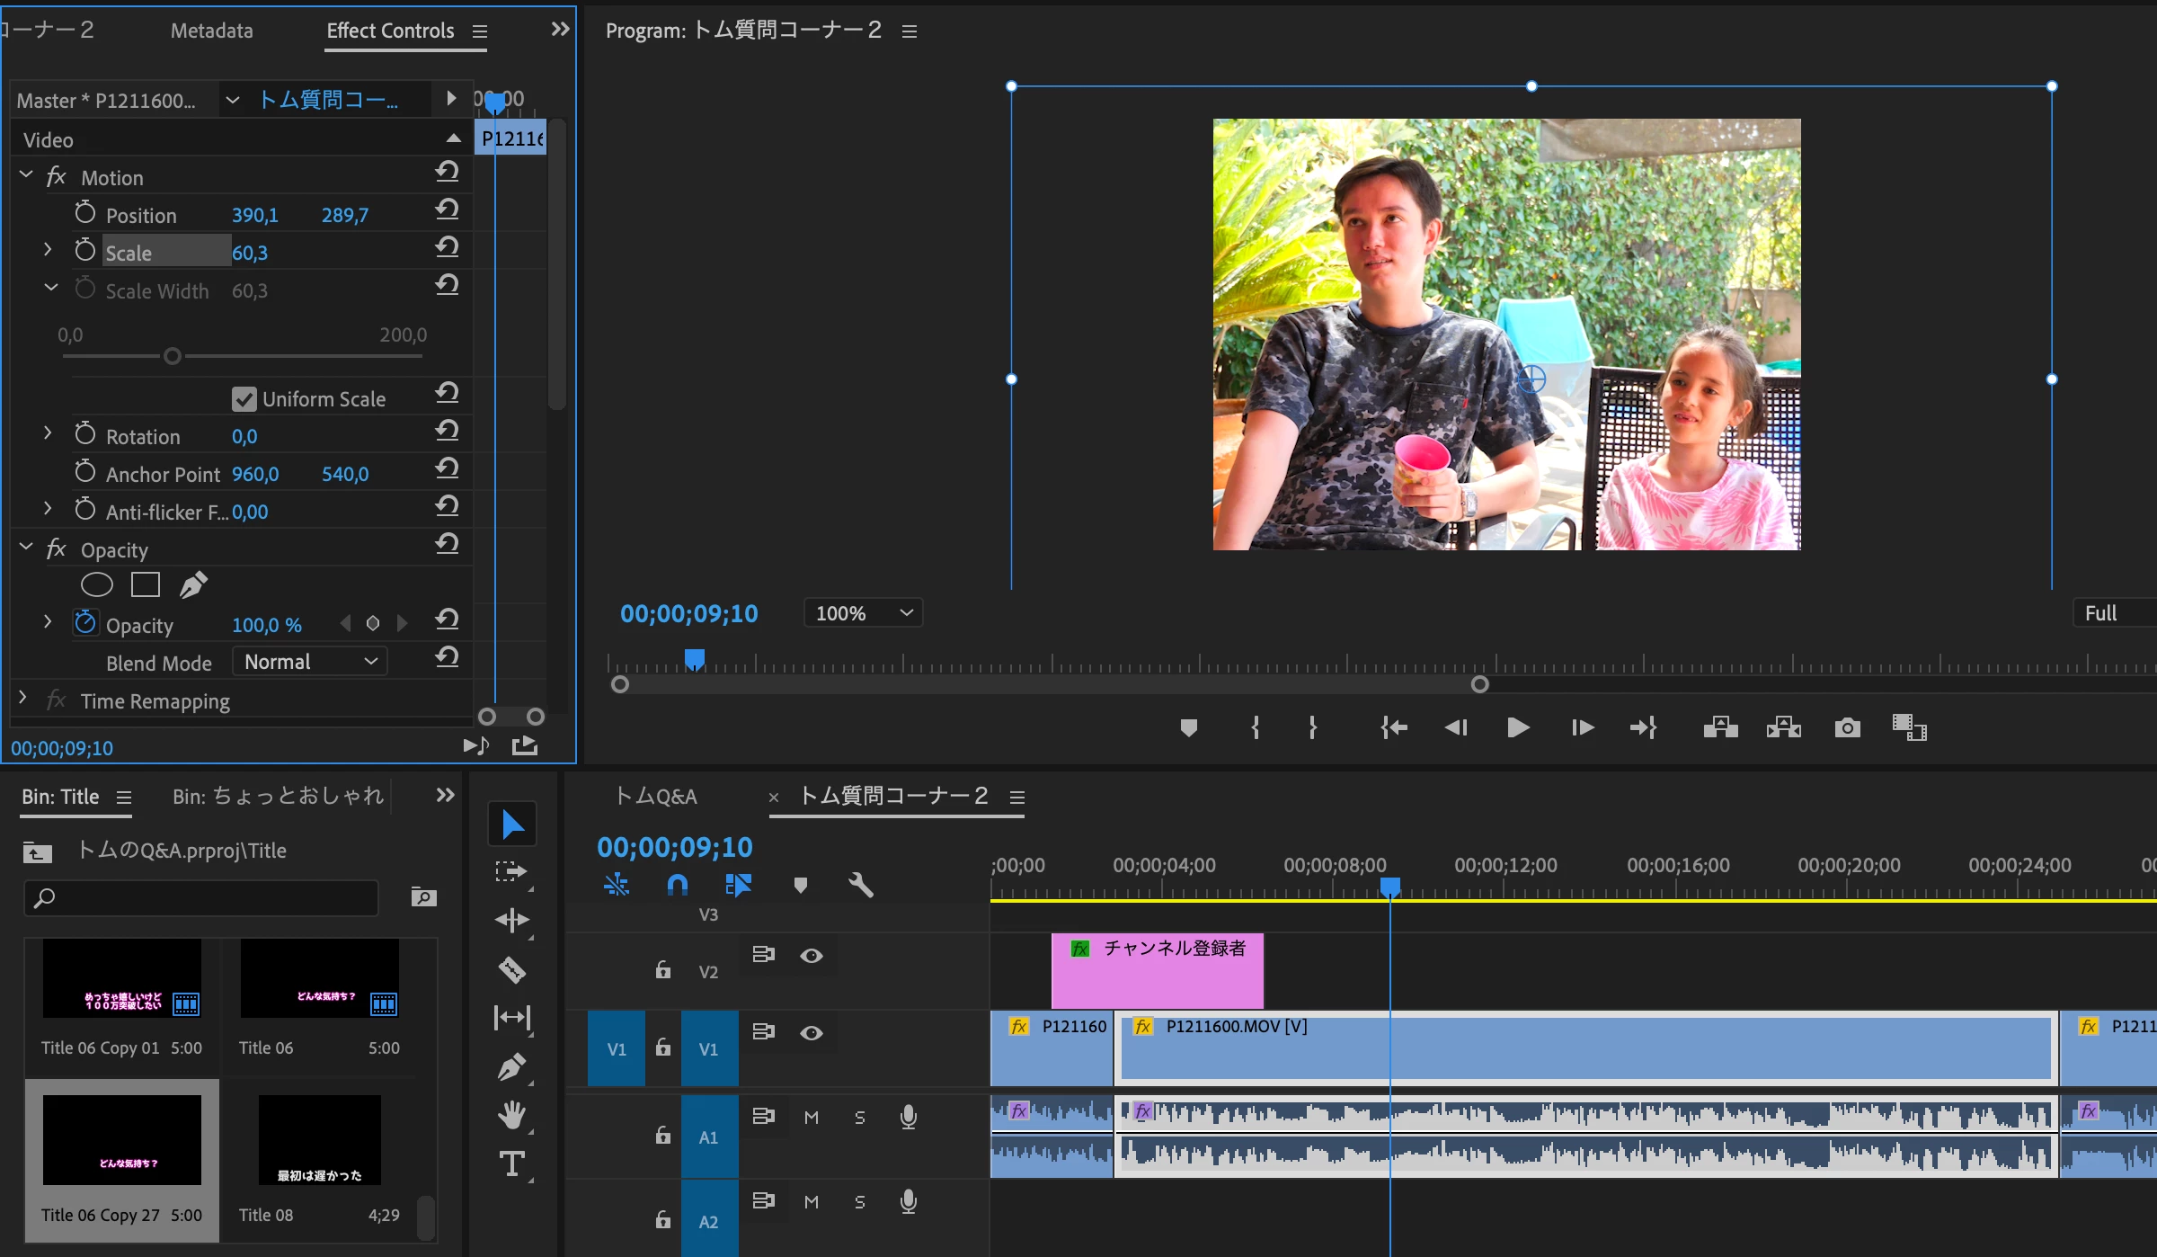Expand the Rotation property
This screenshot has height=1257, width=2157.
pyautogui.click(x=48, y=433)
